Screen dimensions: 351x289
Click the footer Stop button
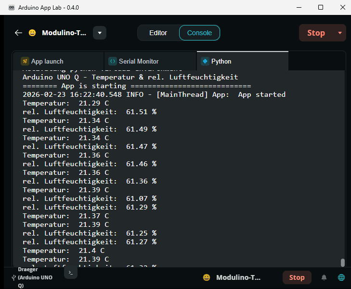click(x=297, y=277)
